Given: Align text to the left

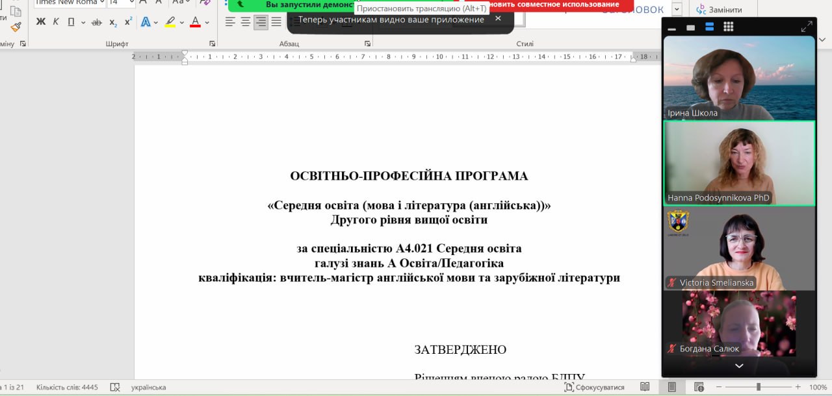Looking at the screenshot, I should point(230,22).
